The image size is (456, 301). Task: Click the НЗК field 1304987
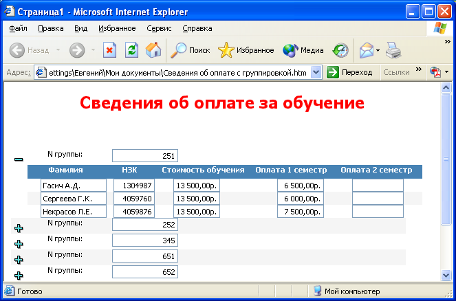tap(134, 186)
